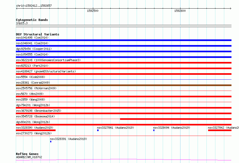239x163 pixels.
Task: Open the nsv1041498 (Coe2014) label
Action: point(32,38)
